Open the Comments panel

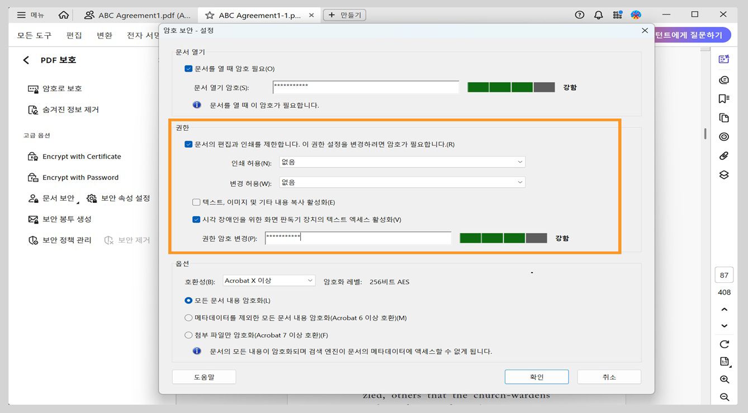coord(723,80)
